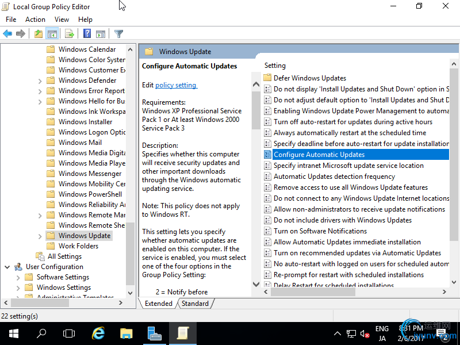Select Work Folders in the tree
This screenshot has width=460, height=345.
(x=78, y=246)
